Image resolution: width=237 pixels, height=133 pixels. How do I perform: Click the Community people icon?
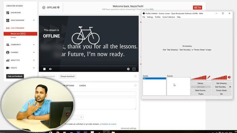8,45
